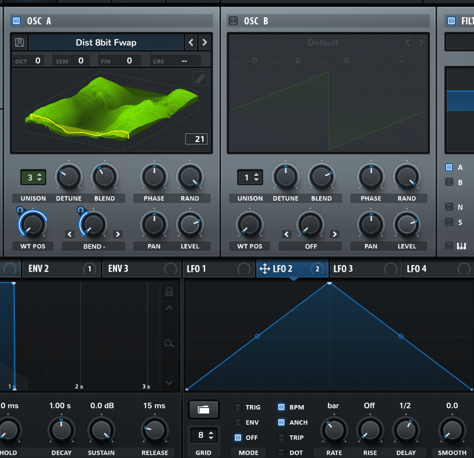Viewport: 474px width, 458px height.
Task: Enable LFO DOT dotted option
Action: [x=281, y=453]
